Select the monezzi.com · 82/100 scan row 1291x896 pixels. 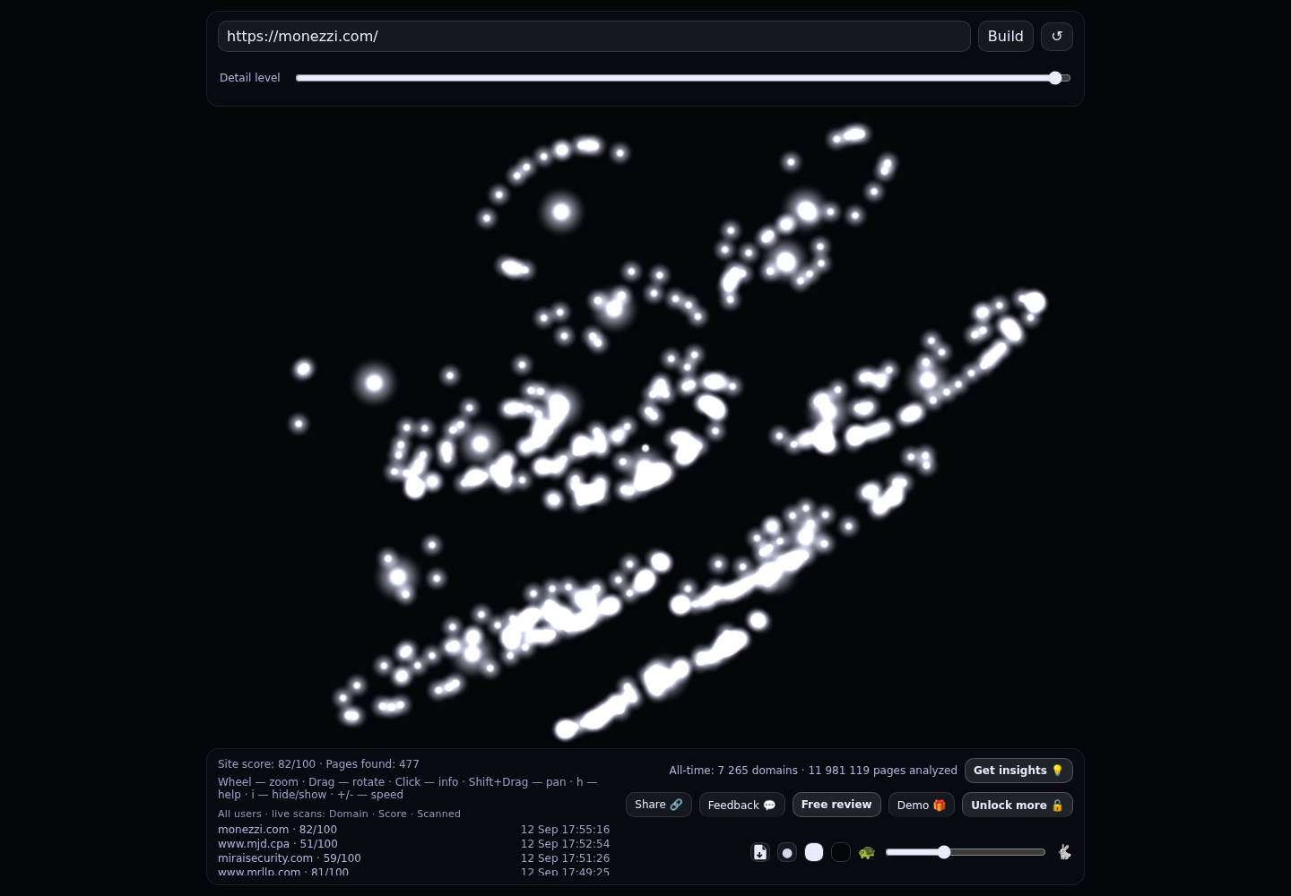coord(414,830)
